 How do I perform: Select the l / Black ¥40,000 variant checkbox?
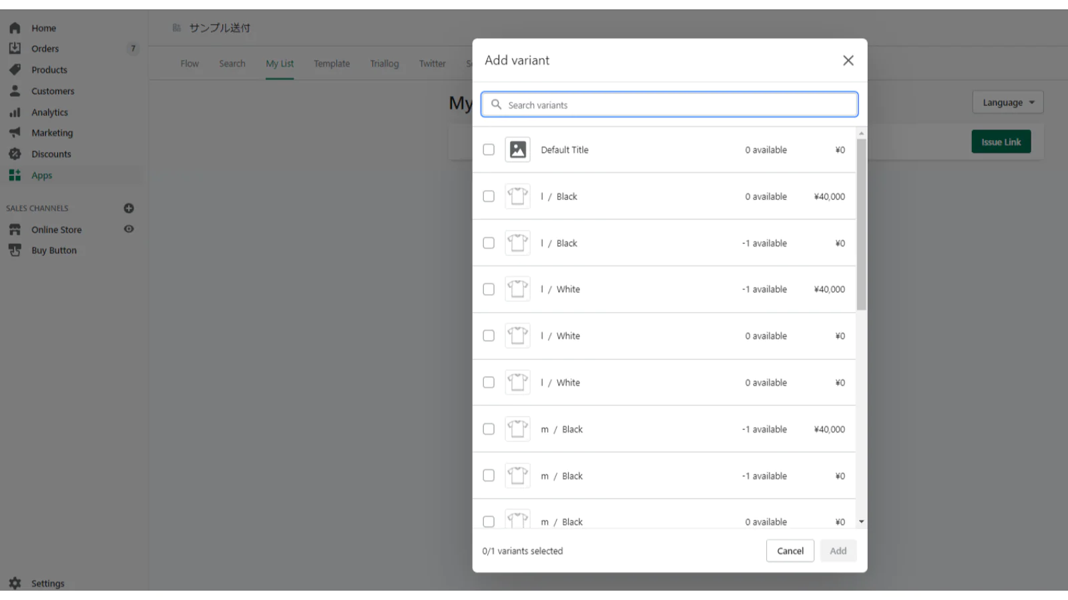489,197
